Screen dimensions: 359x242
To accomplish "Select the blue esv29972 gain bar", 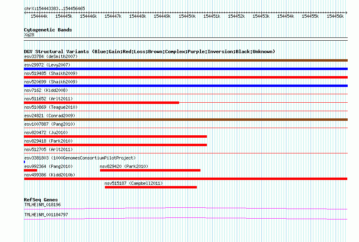I will tap(186, 69).
